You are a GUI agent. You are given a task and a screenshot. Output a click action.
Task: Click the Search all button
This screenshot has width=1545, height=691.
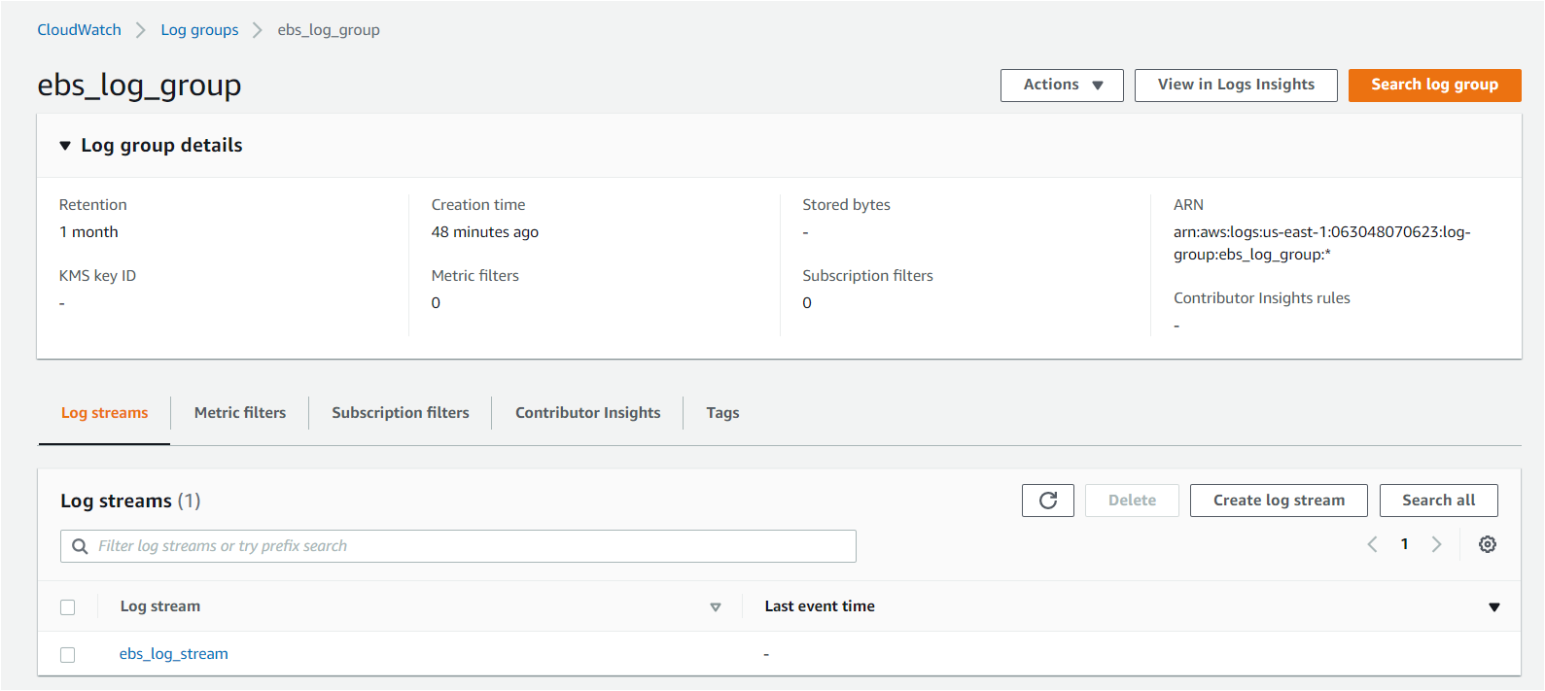point(1439,501)
